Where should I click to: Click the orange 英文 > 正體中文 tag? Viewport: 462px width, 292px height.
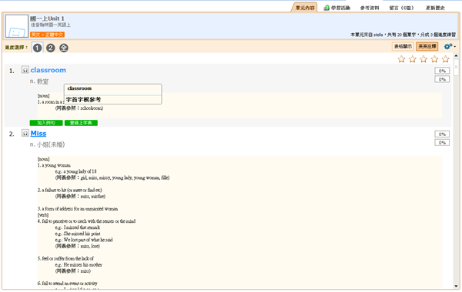click(x=47, y=35)
